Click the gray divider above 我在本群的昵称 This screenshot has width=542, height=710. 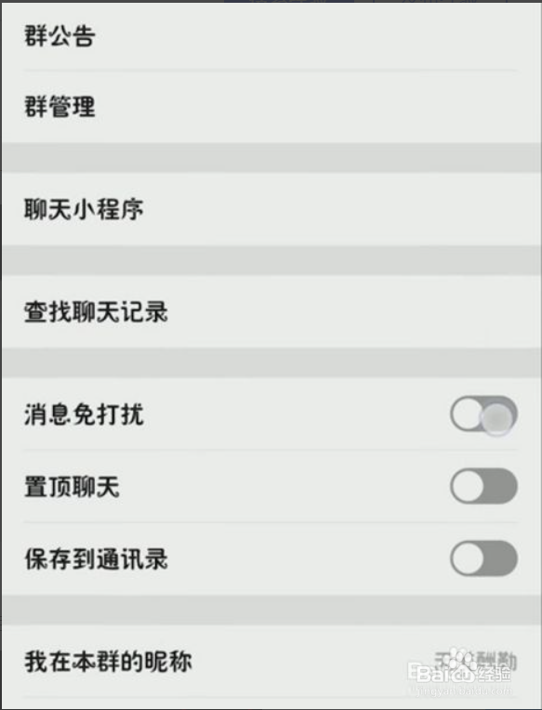tap(271, 611)
